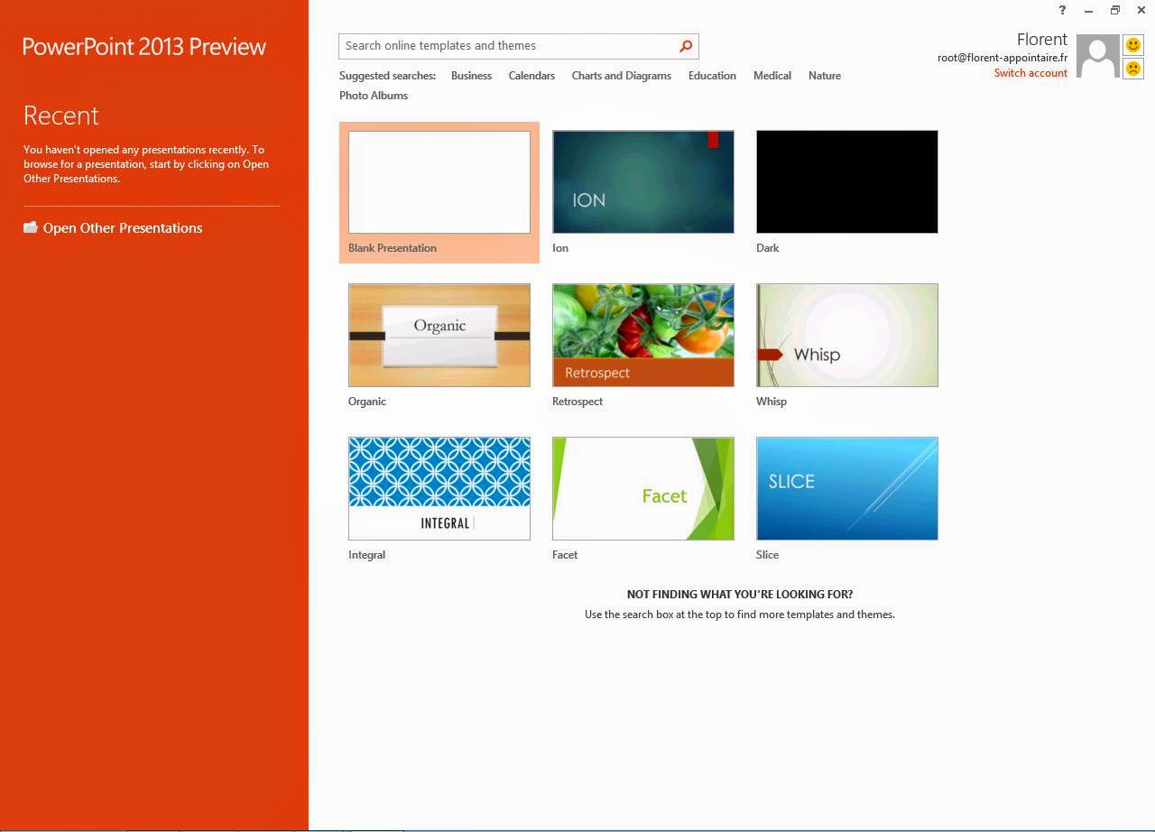Choose the Organic theme thumbnail
1155x832 pixels.
coord(439,336)
